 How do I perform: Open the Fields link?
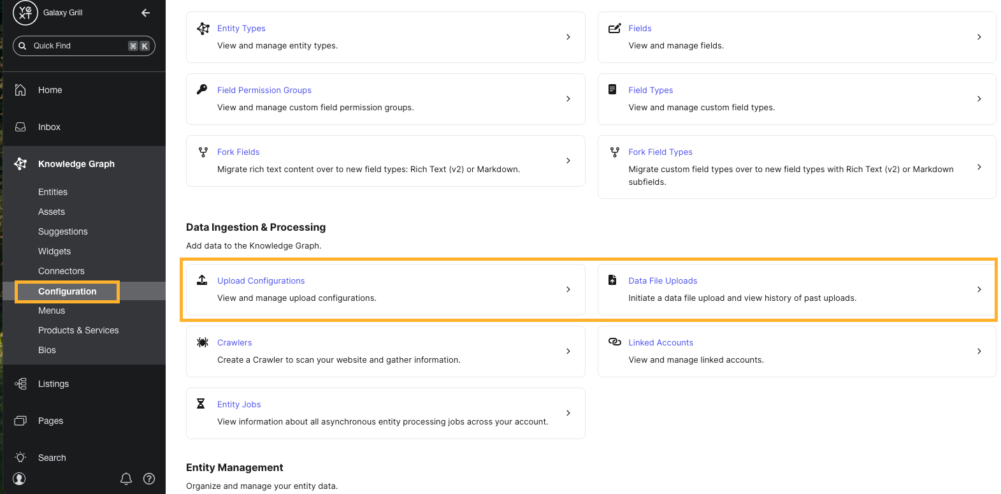(640, 28)
